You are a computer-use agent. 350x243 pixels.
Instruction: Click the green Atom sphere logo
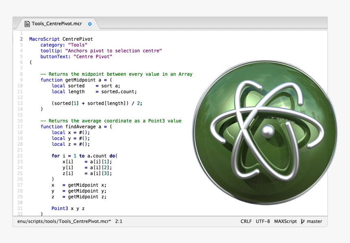(265, 133)
